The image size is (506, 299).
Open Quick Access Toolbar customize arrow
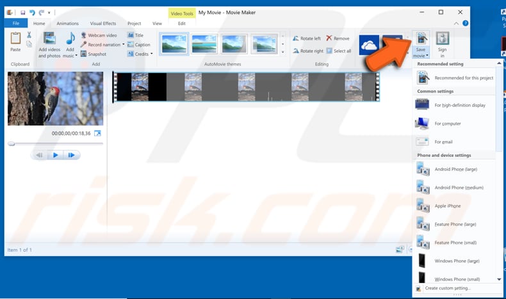pyautogui.click(x=49, y=13)
